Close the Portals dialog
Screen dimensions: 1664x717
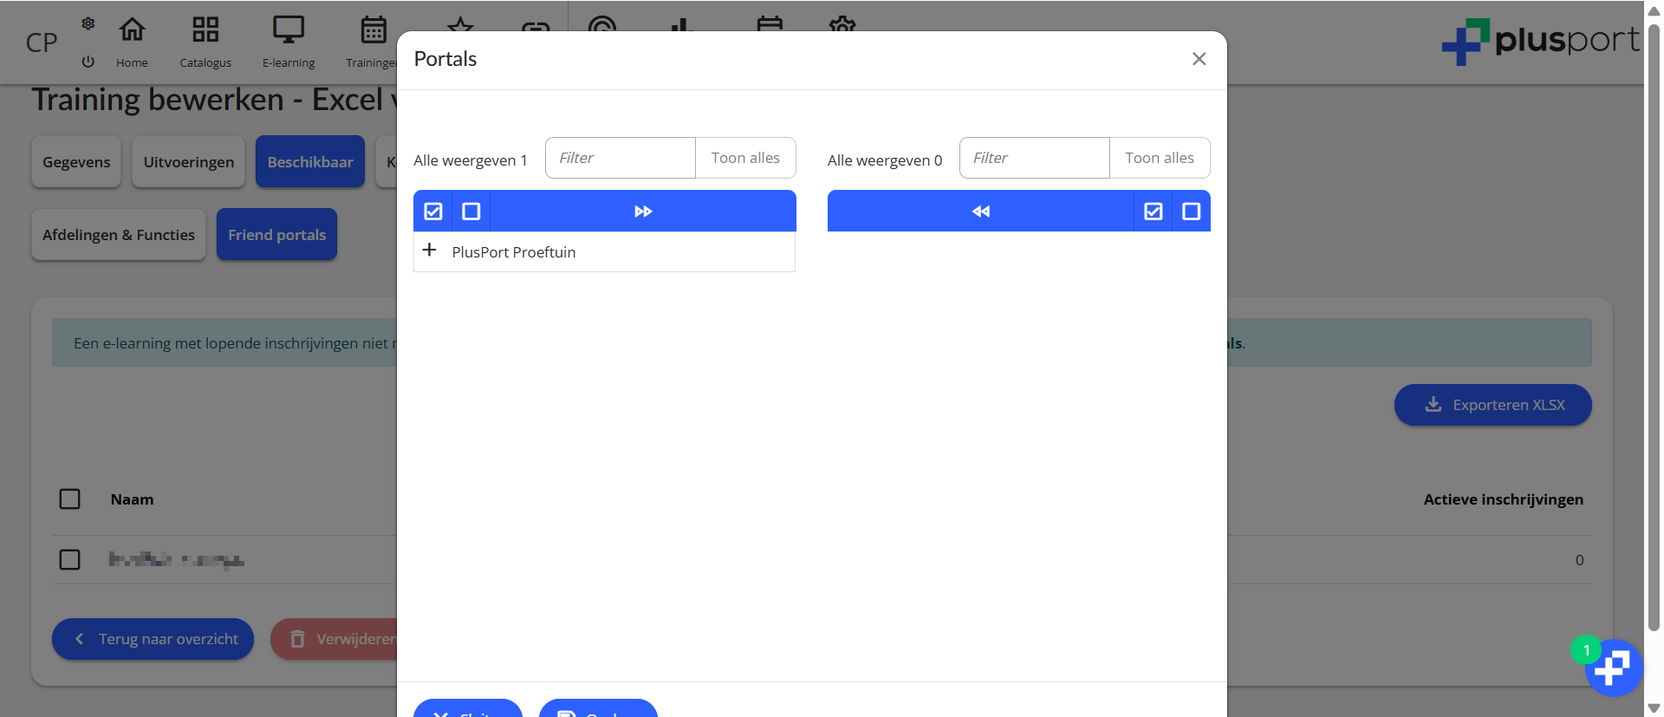(1199, 59)
